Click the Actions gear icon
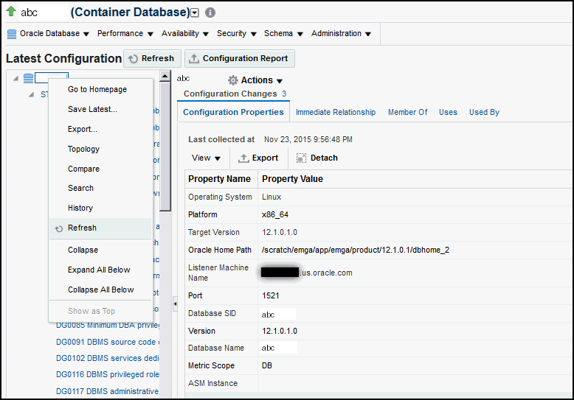The width and height of the screenshot is (574, 400). pos(233,80)
